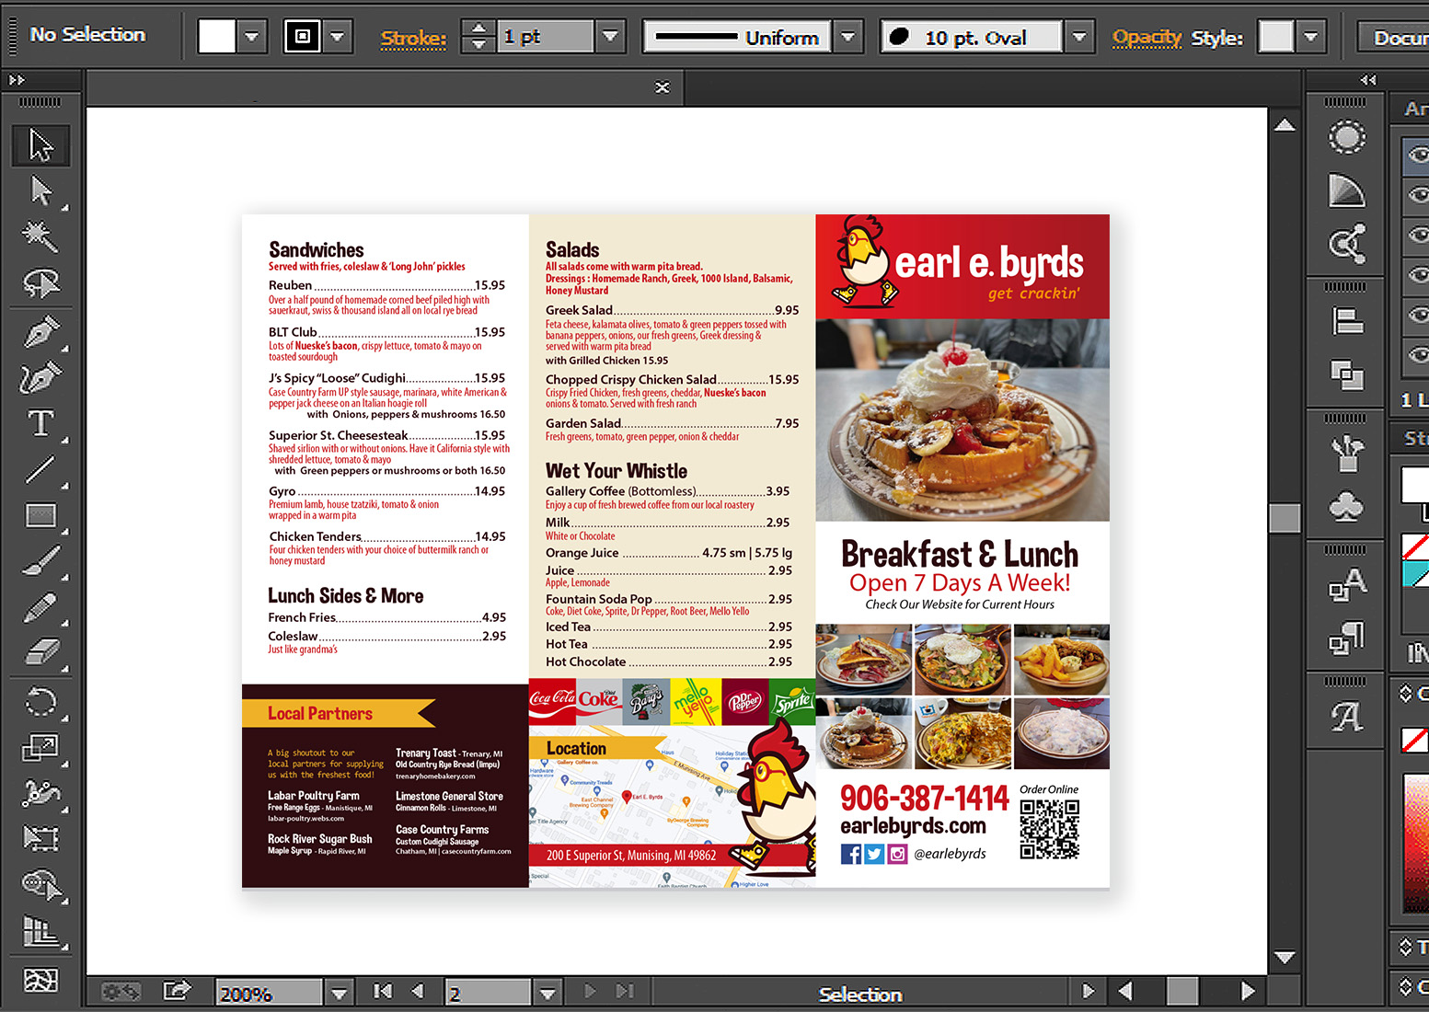
Task: Open the Character Styles panel icon
Action: click(1347, 584)
